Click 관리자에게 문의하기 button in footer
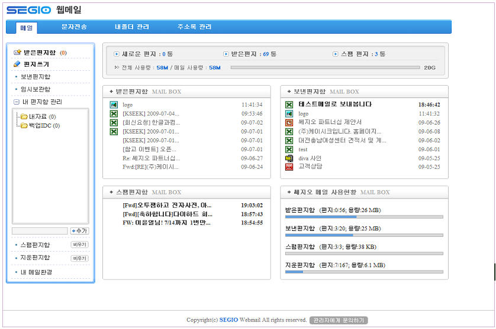The image size is (496, 329). 338,320
